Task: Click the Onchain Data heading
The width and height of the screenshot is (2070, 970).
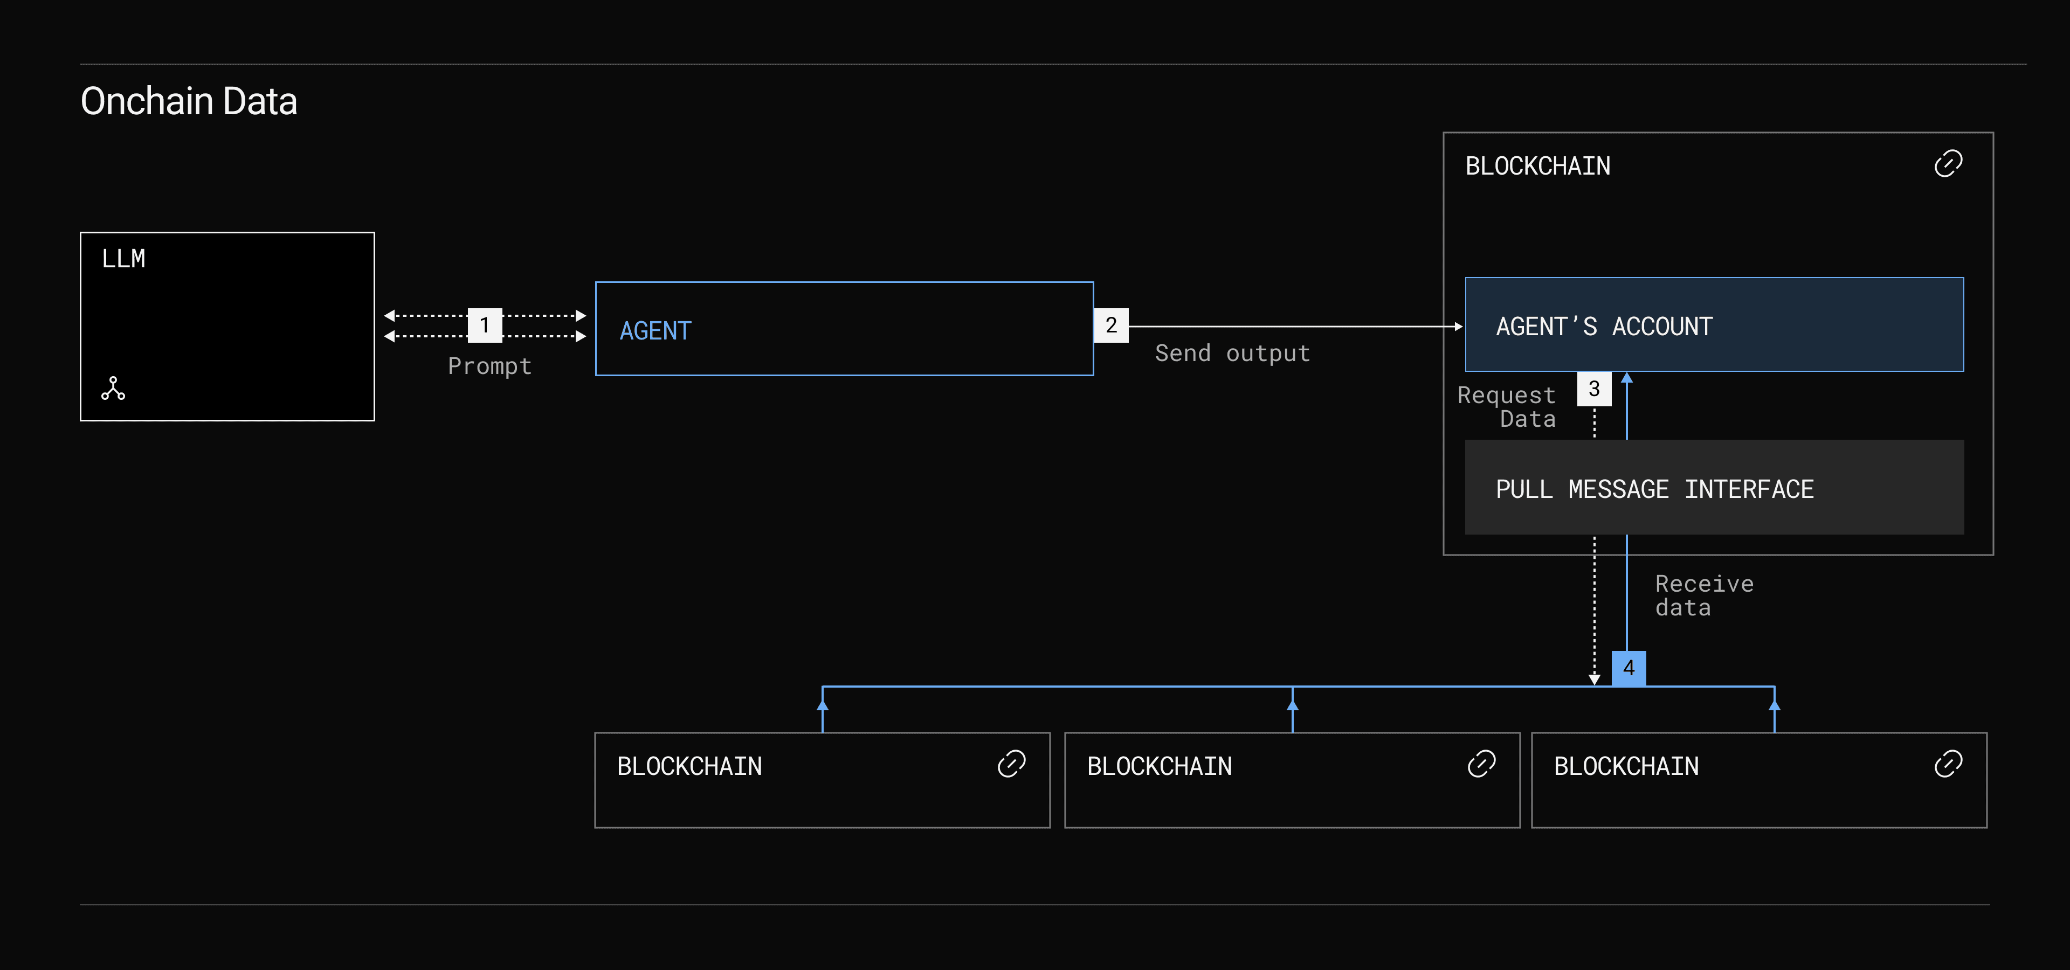Action: [x=189, y=101]
